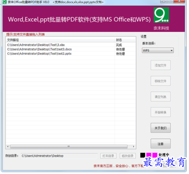Click the first magenta progress square
The height and width of the screenshot is (174, 189).
(x=149, y=155)
